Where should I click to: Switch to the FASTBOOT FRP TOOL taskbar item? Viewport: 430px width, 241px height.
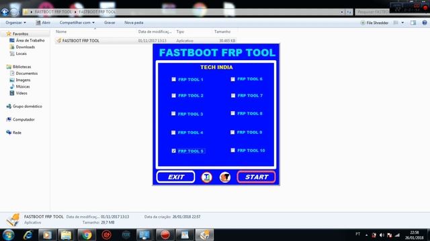(204, 235)
